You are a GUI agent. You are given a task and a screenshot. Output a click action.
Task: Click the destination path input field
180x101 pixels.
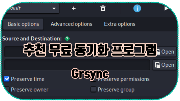(x=77, y=65)
